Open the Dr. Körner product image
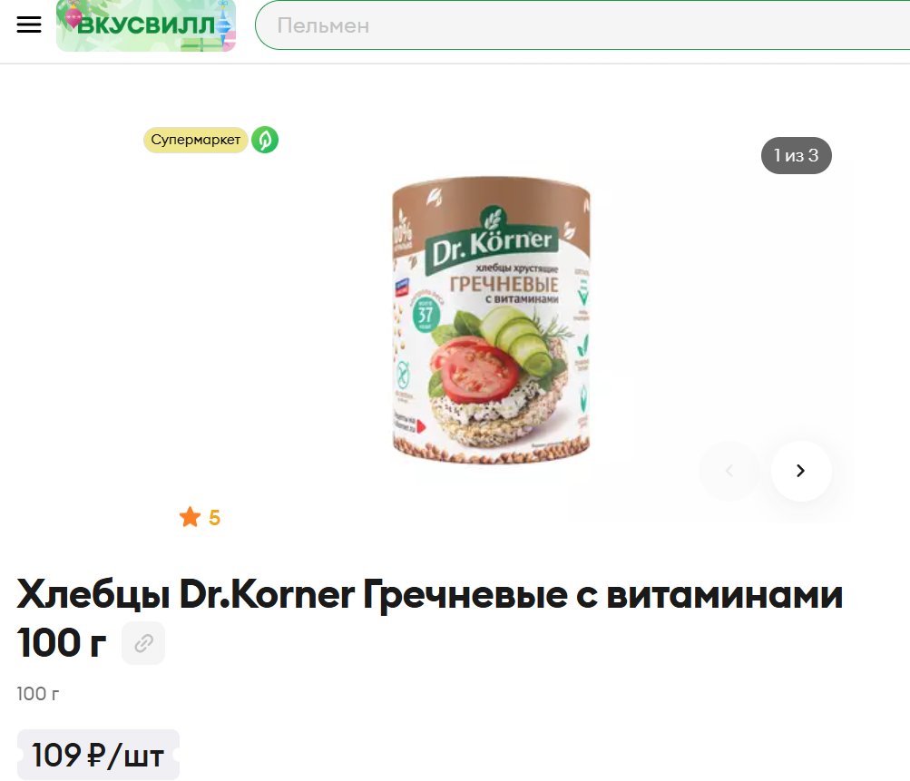Viewport: 910px width, 781px height. (x=491, y=320)
